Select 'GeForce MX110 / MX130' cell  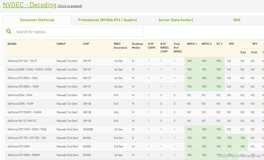click(x=22, y=121)
